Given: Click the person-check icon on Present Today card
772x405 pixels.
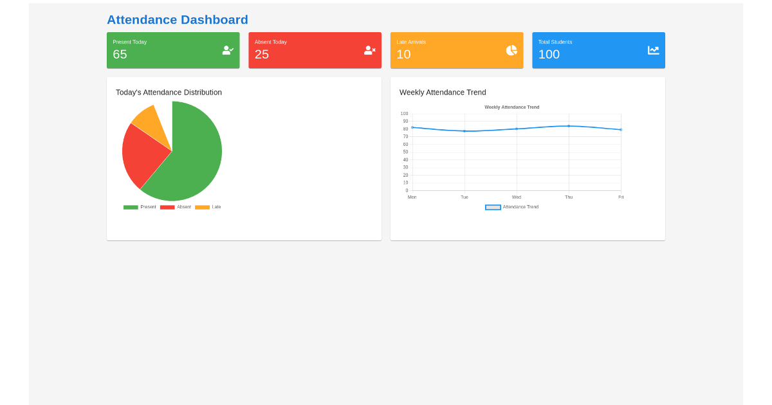Looking at the screenshot, I should (x=227, y=50).
